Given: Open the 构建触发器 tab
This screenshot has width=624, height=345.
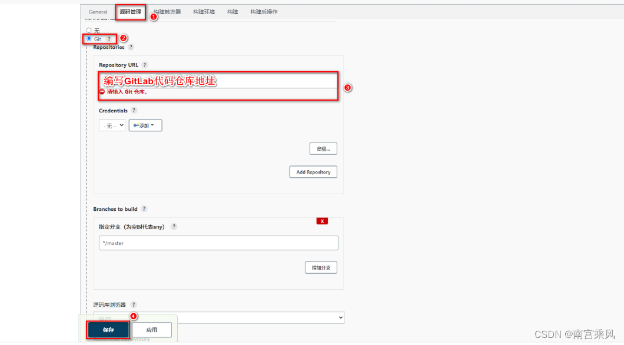Looking at the screenshot, I should pyautogui.click(x=167, y=12).
